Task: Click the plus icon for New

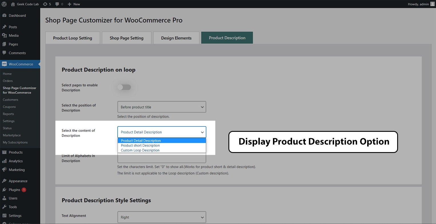Action: coord(69,4)
